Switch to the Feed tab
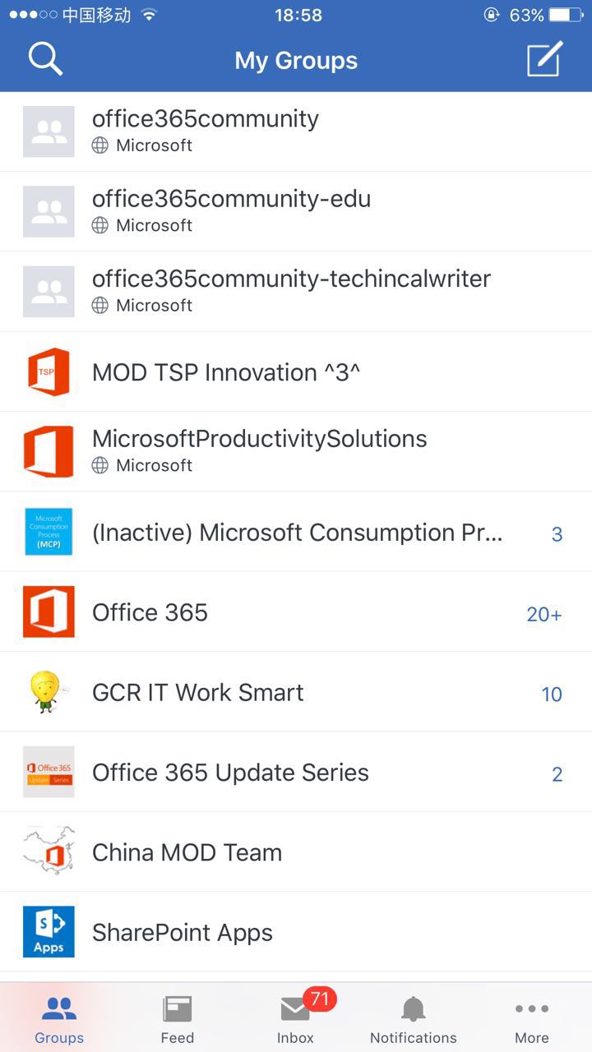This screenshot has width=592, height=1052. tap(177, 1019)
